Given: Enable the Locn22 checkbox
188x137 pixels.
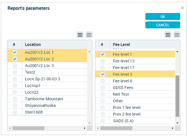Looking at the screenshot, I should [x=15, y=92].
